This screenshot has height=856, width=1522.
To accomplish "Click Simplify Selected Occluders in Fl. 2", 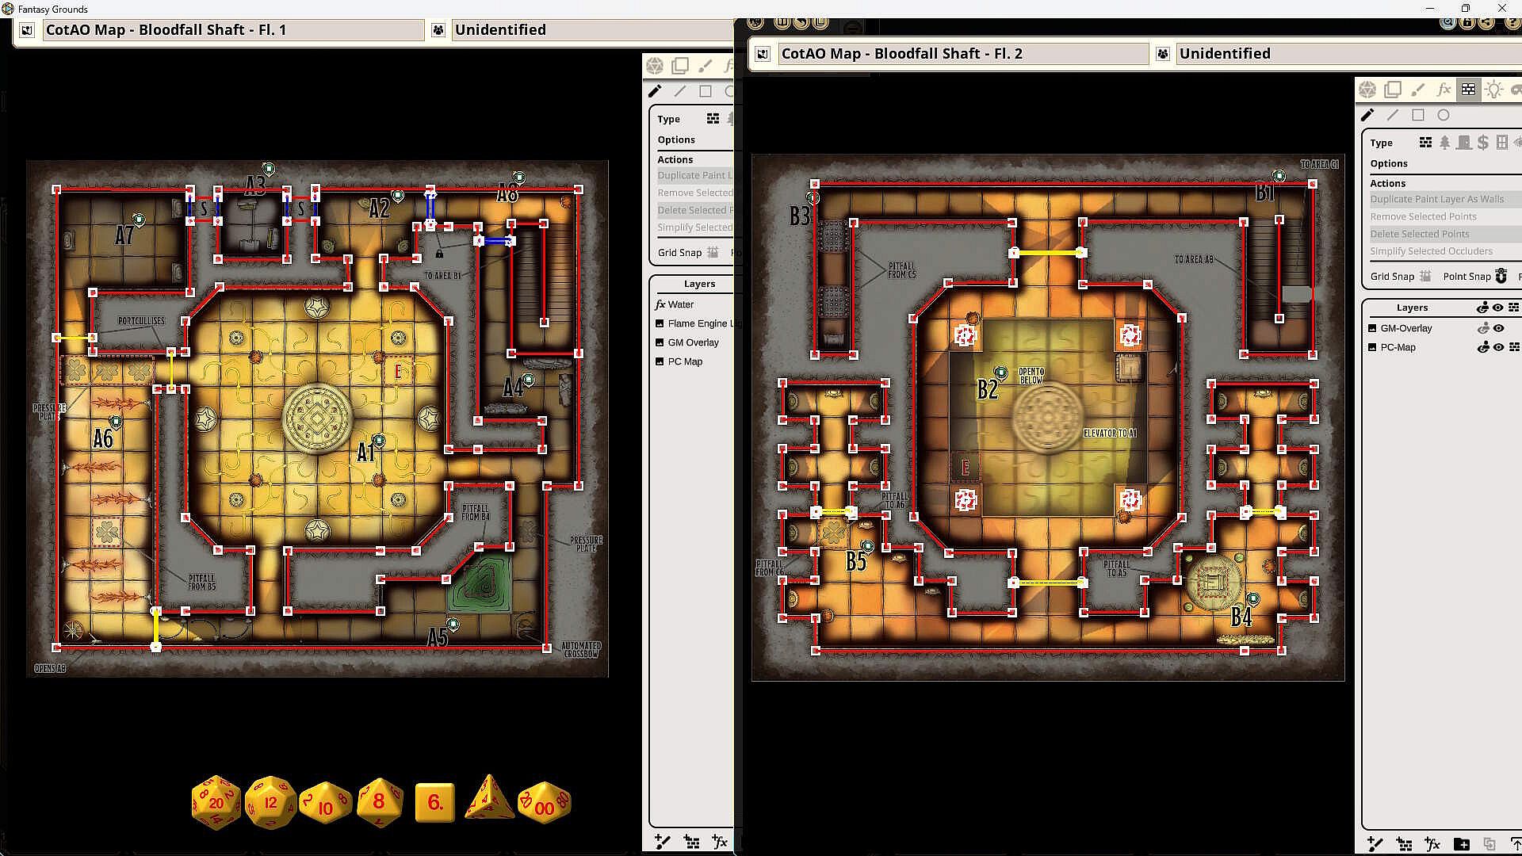I will [1432, 251].
